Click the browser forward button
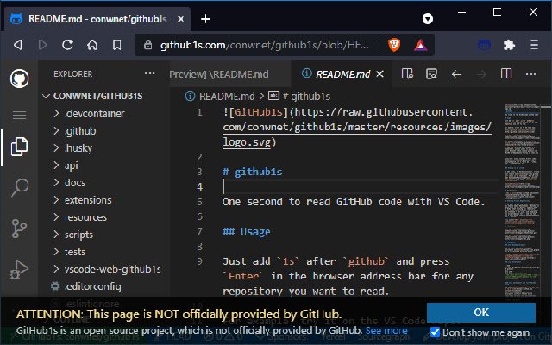The image size is (552, 345). 42,45
